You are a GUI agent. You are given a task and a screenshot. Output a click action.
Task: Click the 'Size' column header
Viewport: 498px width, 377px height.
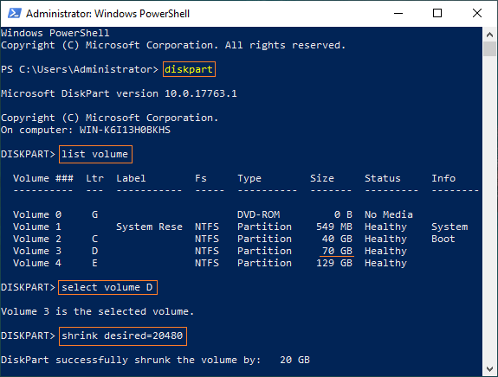322,178
